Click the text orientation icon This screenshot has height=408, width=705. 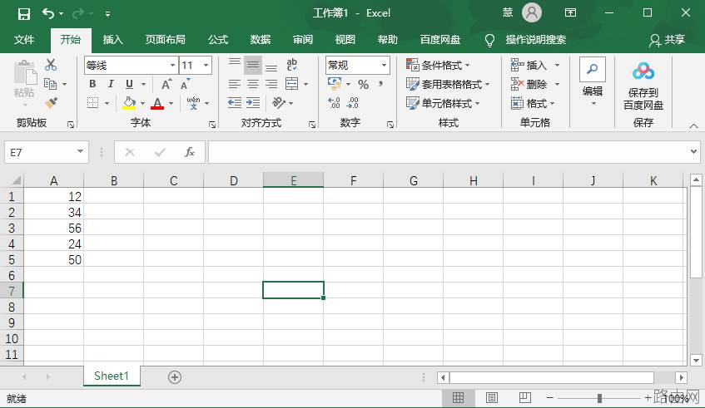pos(278,103)
